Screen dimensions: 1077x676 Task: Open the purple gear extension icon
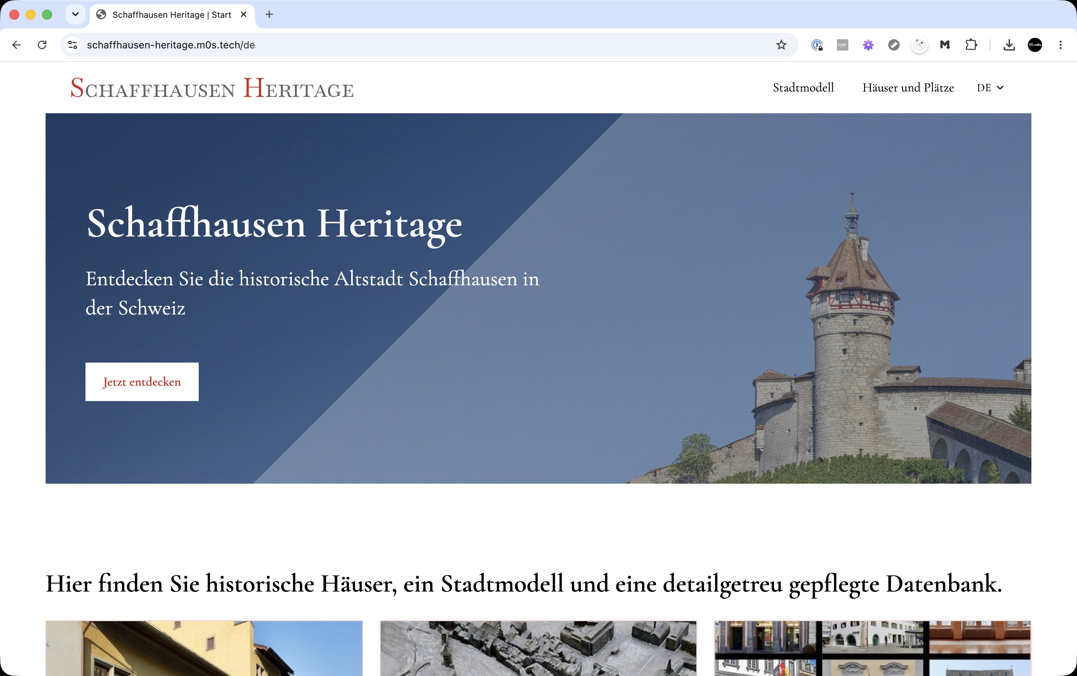tap(868, 45)
